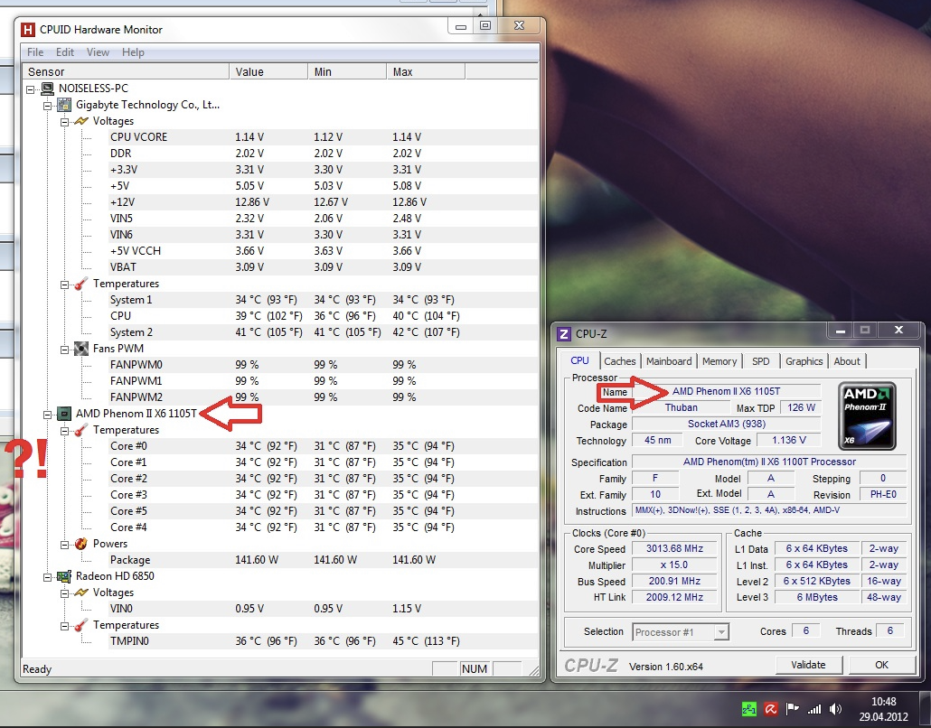This screenshot has height=728, width=931.
Task: Collapse the Gigabyte Technology node
Action: click(48, 106)
